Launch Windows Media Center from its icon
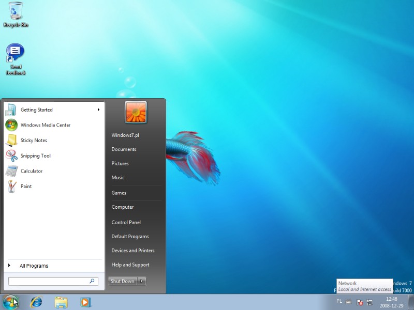The width and height of the screenshot is (414, 310). coord(11,125)
